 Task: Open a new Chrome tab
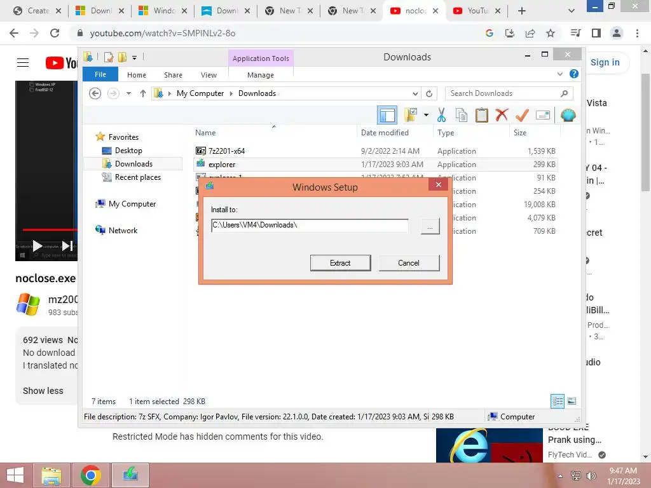(522, 11)
